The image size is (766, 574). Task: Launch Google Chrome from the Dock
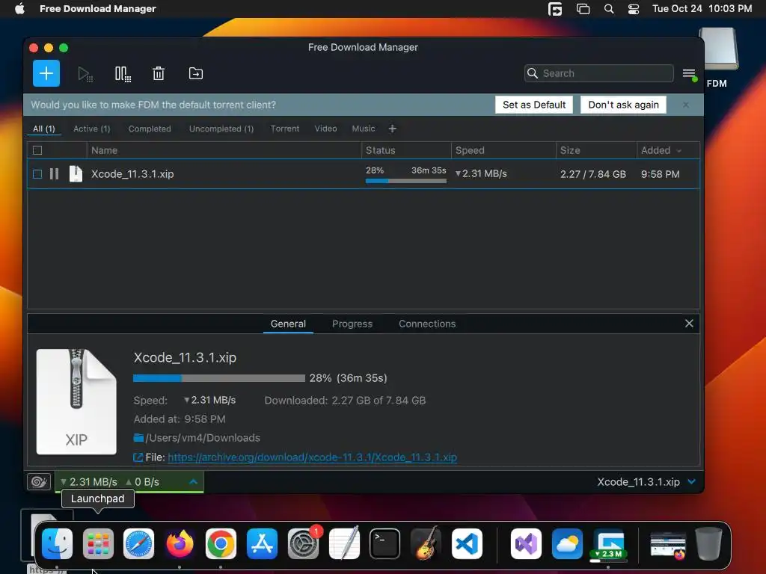(x=221, y=544)
